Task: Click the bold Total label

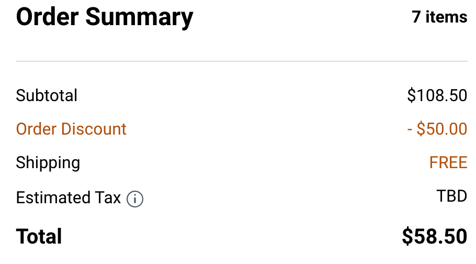Action: (x=39, y=236)
